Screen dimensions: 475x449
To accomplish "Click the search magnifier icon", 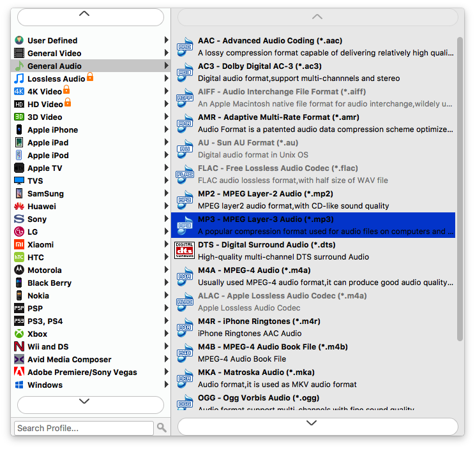I will pos(162,427).
